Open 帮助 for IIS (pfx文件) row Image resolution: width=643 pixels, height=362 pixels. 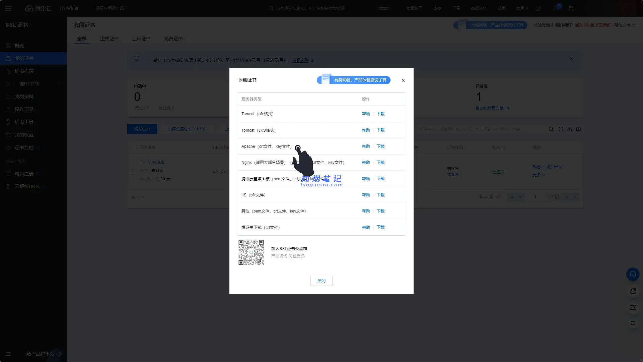[366, 195]
